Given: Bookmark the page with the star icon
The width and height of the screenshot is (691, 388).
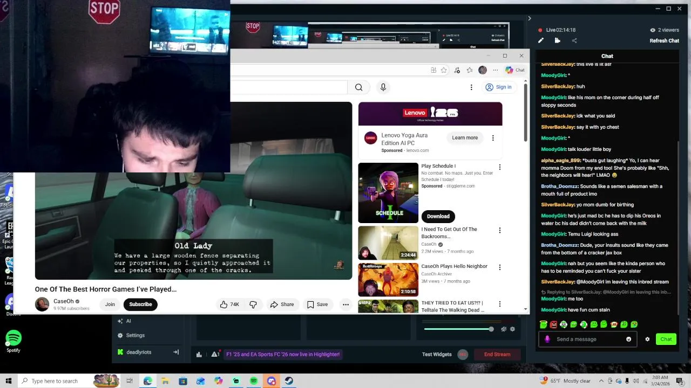Looking at the screenshot, I should pos(444,70).
